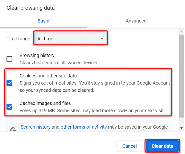Enable the Browsing history checkbox

(x=9, y=59)
